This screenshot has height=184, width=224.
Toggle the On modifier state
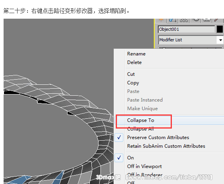point(130,158)
